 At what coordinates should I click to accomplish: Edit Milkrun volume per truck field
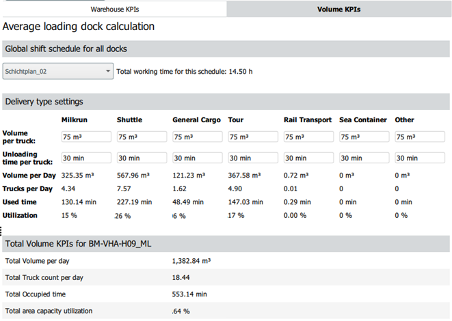pos(86,137)
